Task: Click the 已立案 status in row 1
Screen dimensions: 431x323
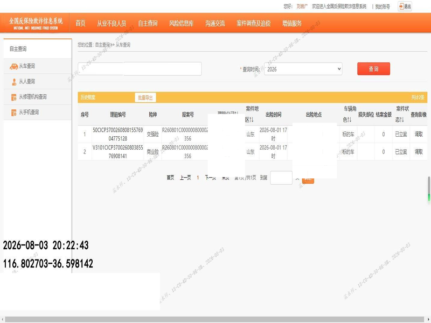Action: tap(401, 134)
